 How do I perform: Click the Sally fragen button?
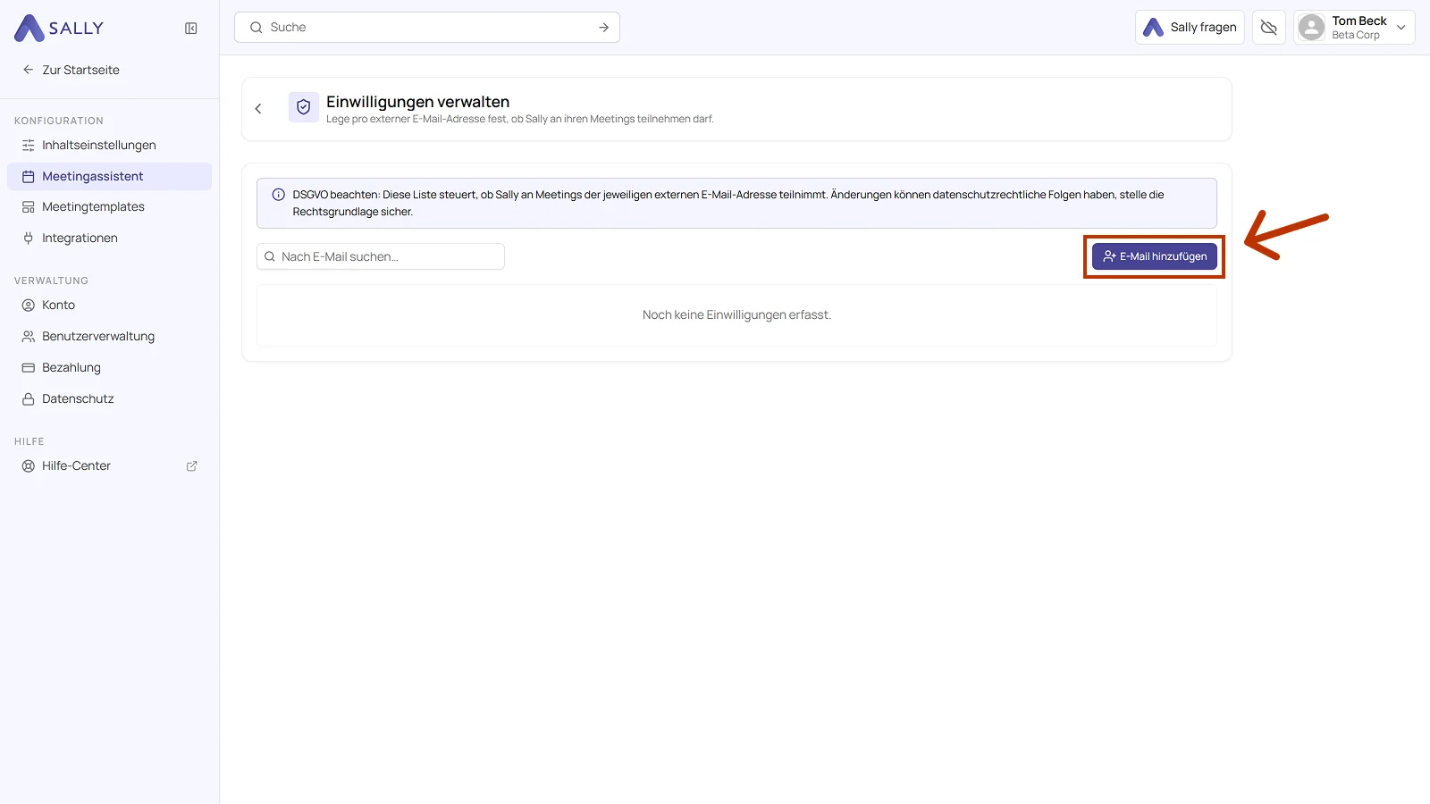point(1190,28)
